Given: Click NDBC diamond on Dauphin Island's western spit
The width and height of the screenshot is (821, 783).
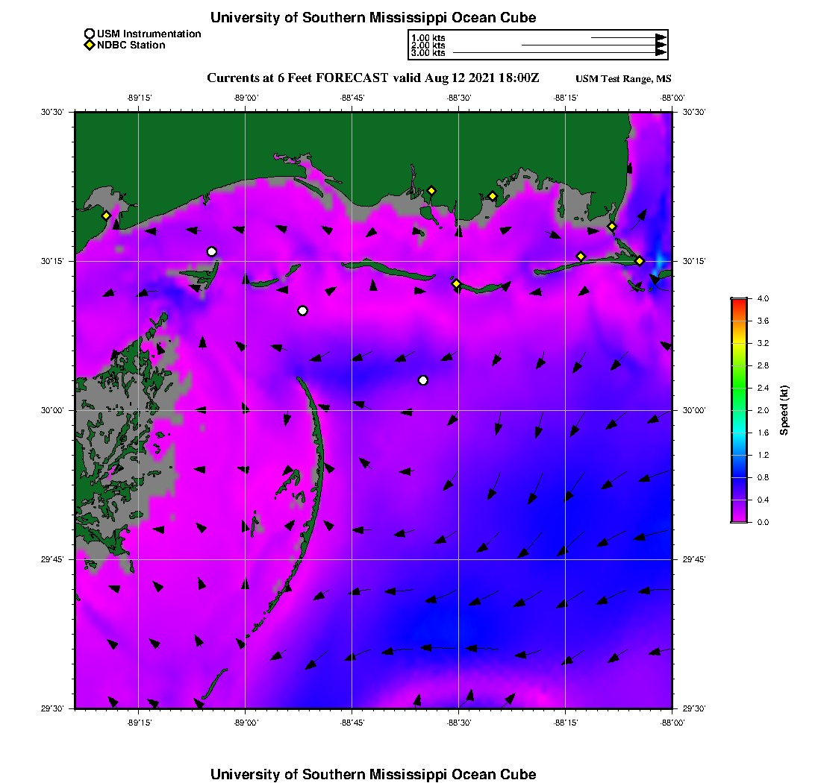Looking at the screenshot, I should [x=581, y=257].
